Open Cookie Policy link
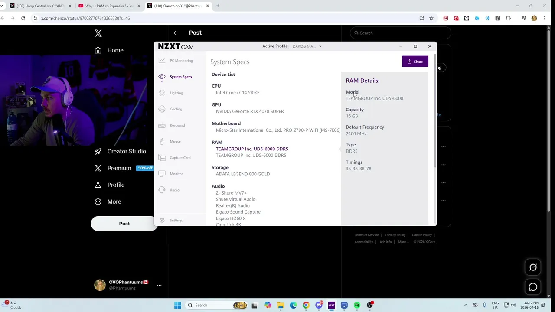Screen dimensions: 555x312 [x=422, y=235]
